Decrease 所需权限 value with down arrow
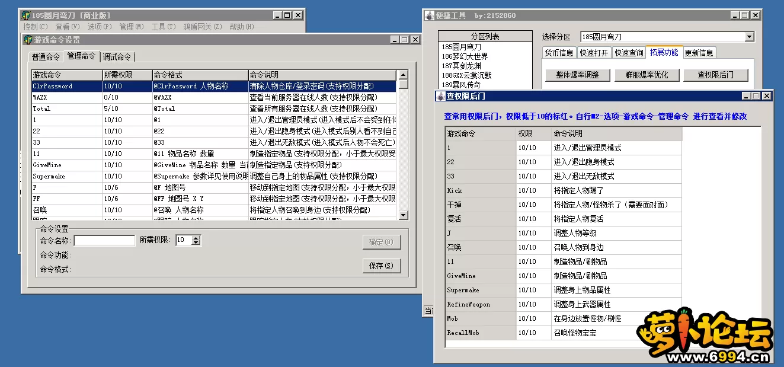784x367 pixels. point(197,243)
